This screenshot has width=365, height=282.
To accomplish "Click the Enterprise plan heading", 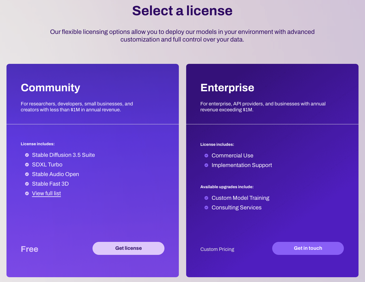I will point(227,88).
